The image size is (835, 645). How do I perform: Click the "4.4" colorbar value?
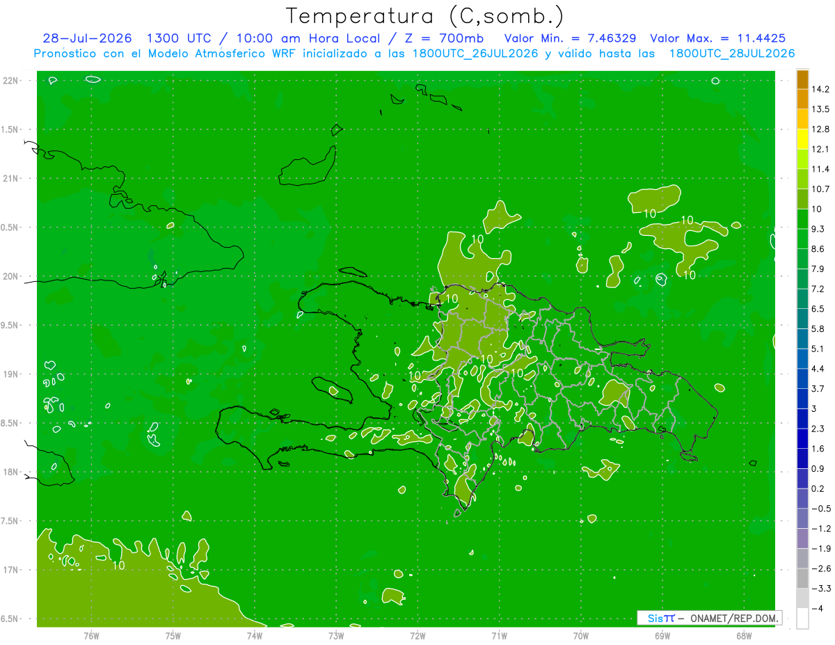pos(818,368)
